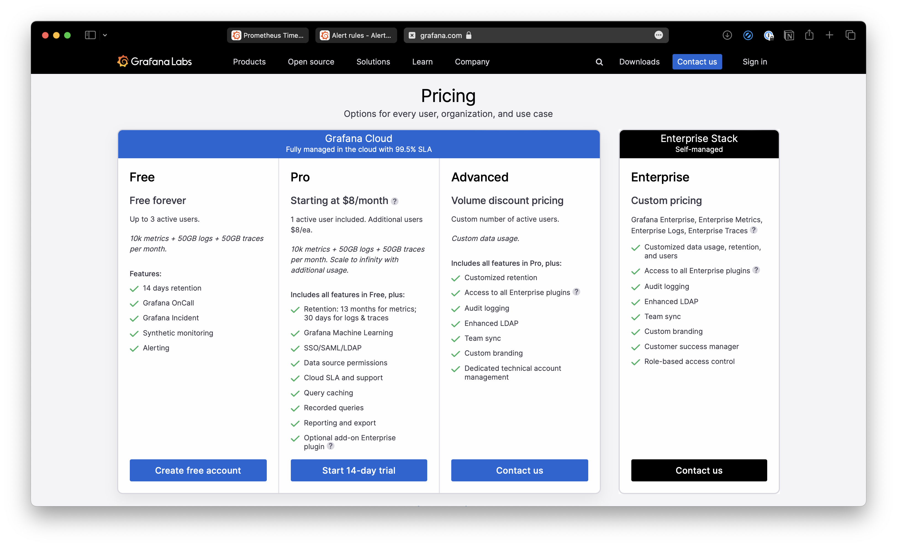
Task: Click the Notion extension icon
Action: [788, 35]
